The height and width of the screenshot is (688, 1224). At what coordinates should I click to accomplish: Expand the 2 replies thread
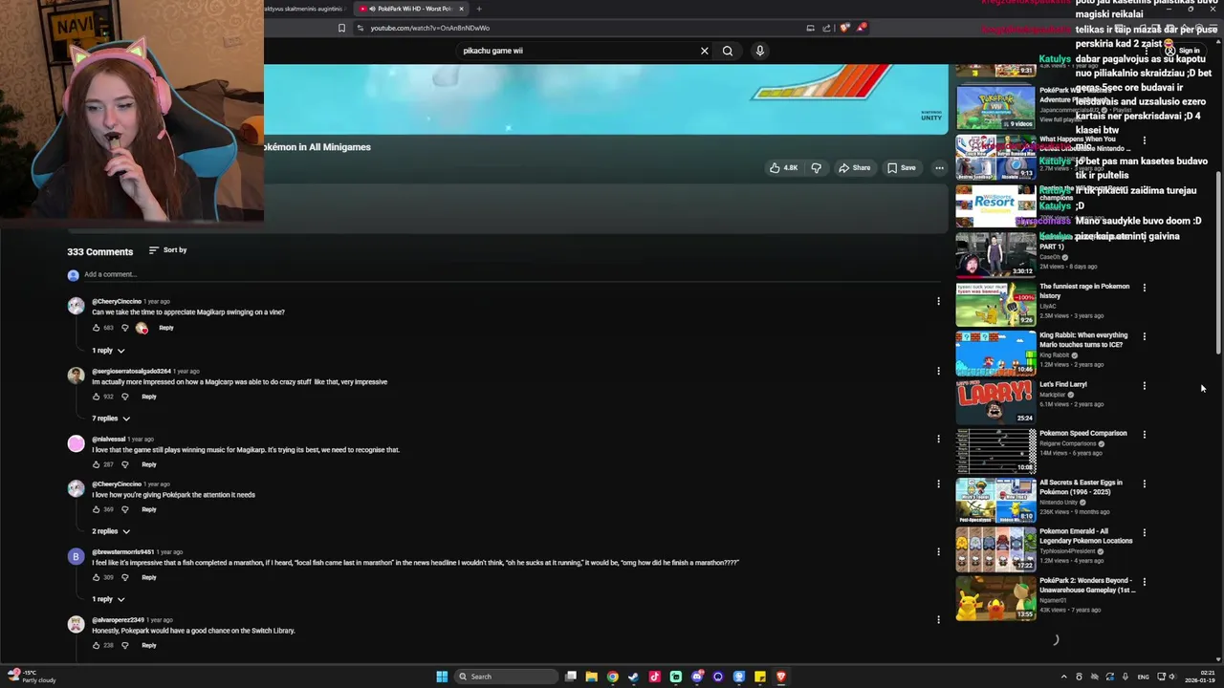(111, 531)
